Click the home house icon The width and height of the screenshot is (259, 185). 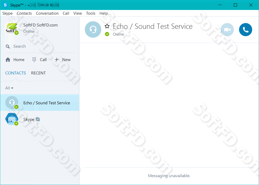point(8,60)
